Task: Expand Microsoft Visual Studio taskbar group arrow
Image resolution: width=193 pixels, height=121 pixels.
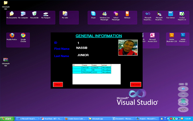Action: click(39, 119)
